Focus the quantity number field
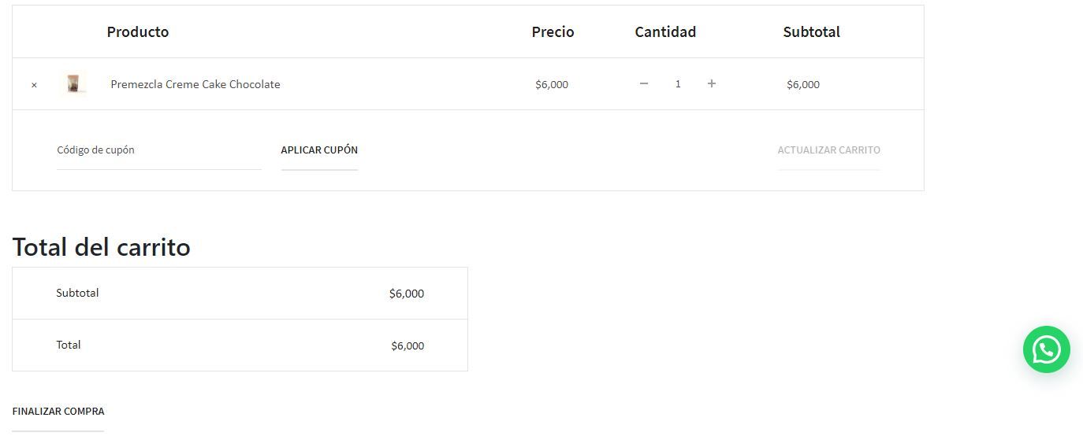This screenshot has width=1083, height=436. click(x=678, y=83)
